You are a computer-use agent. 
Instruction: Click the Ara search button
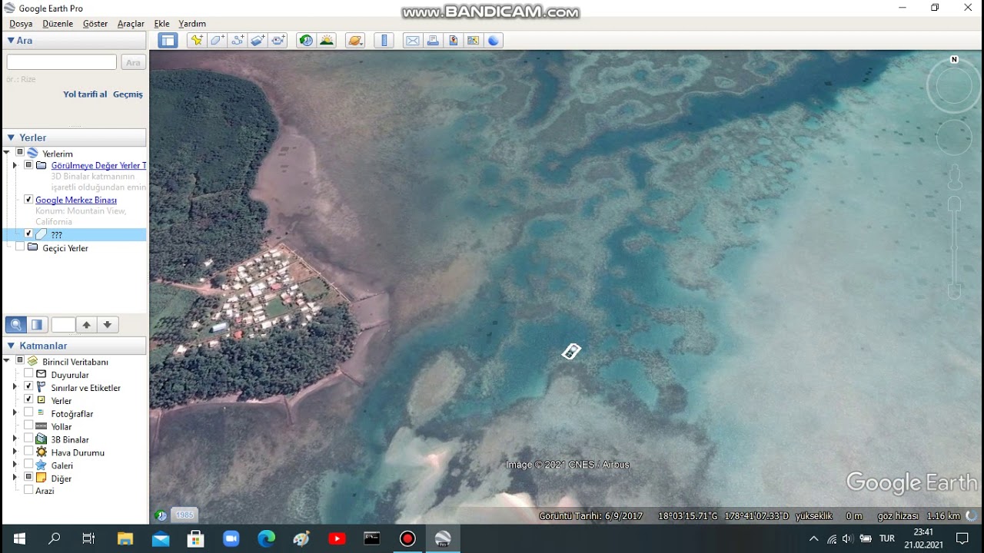coord(133,62)
